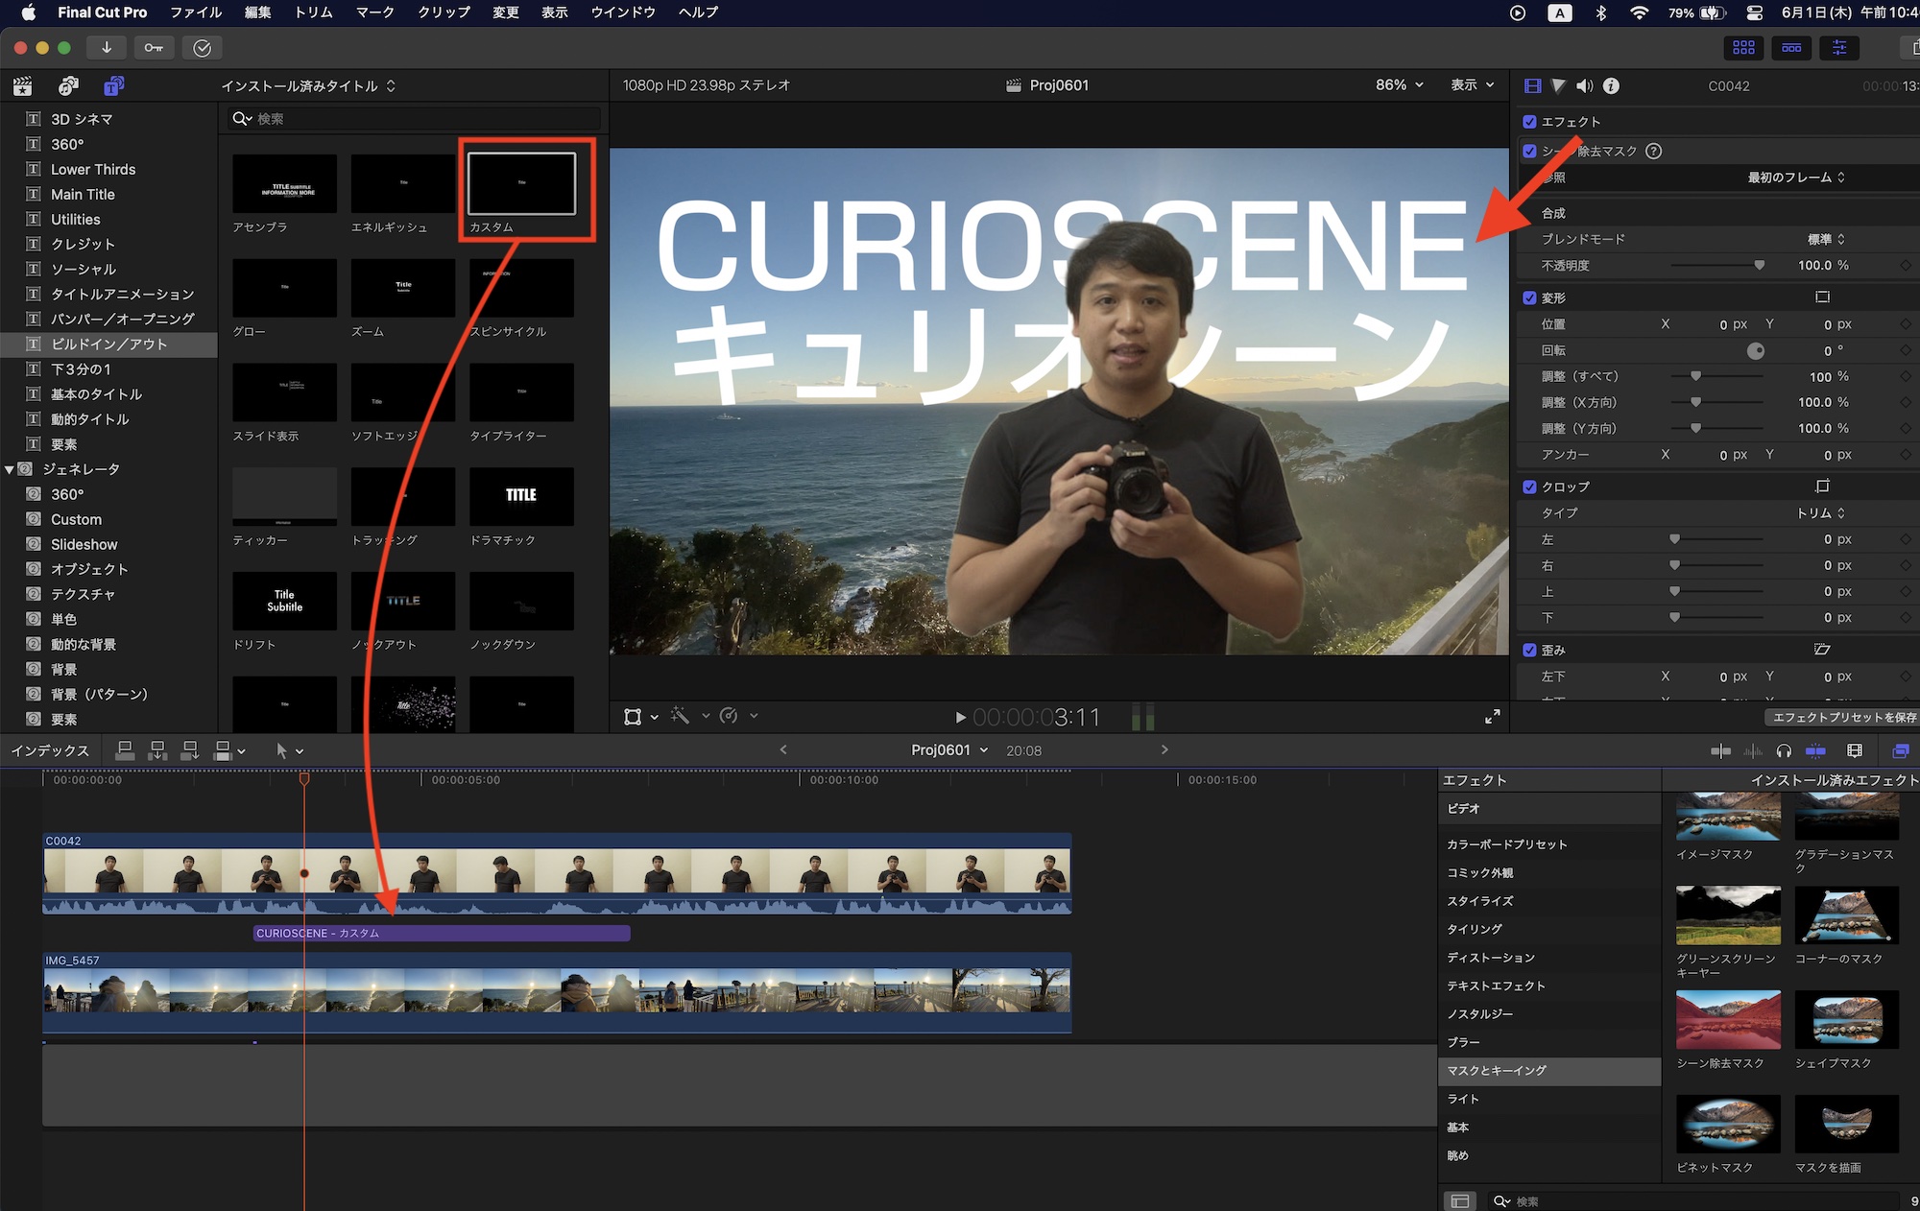
Task: Adjust the 不透明度 opacity slider
Action: pos(1759,266)
